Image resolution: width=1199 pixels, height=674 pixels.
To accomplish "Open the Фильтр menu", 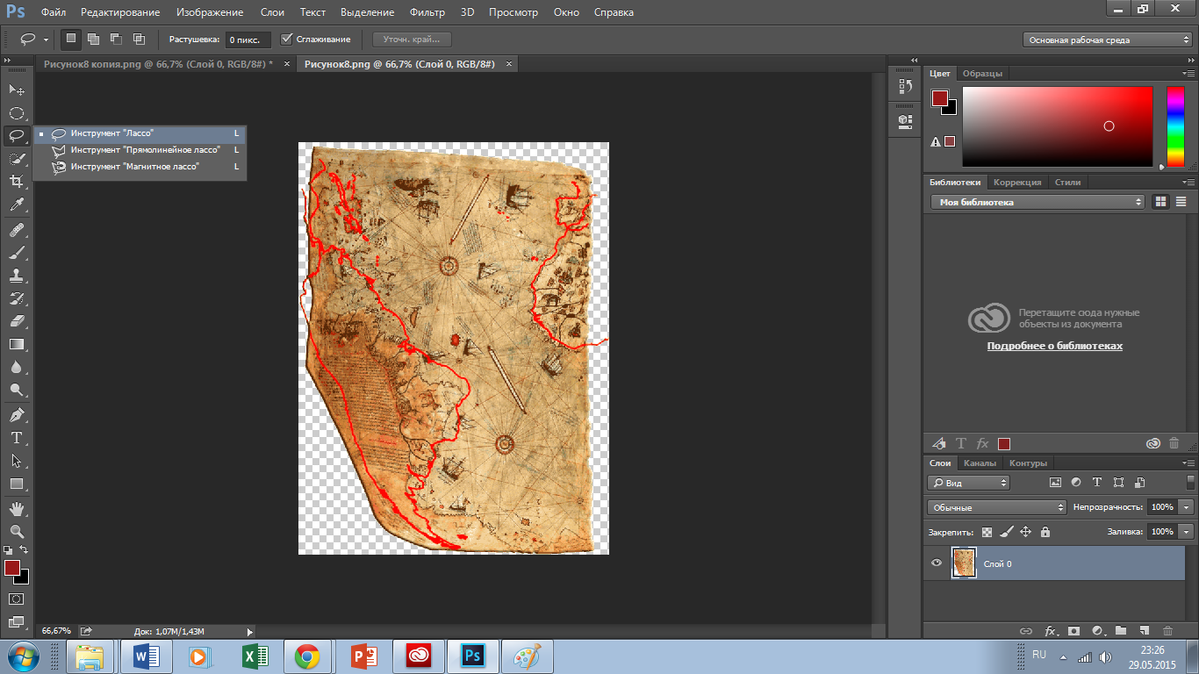I will [427, 12].
